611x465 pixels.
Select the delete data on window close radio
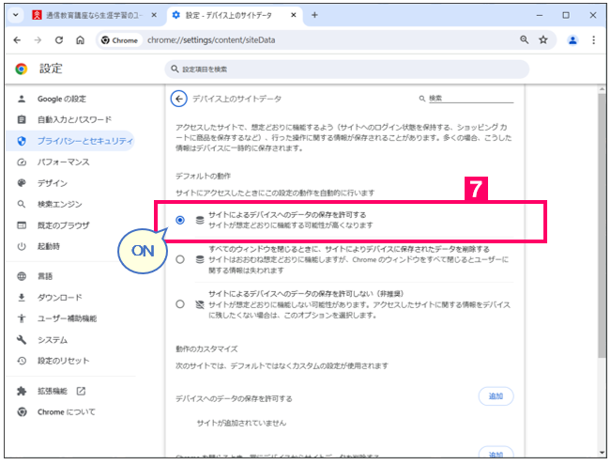[x=180, y=260]
